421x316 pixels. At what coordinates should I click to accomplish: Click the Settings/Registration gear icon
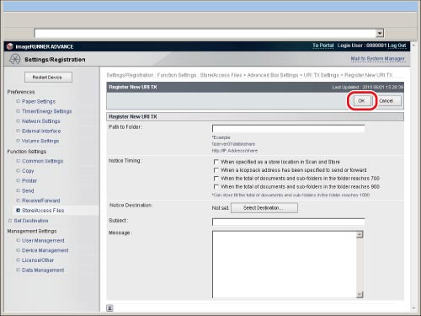[14, 59]
